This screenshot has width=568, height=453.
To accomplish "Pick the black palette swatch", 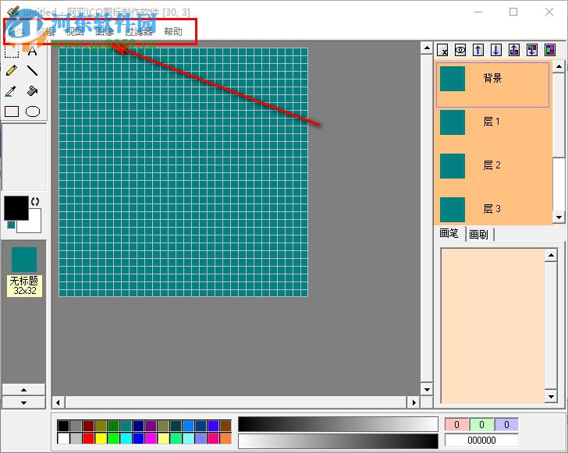I will tap(63, 426).
